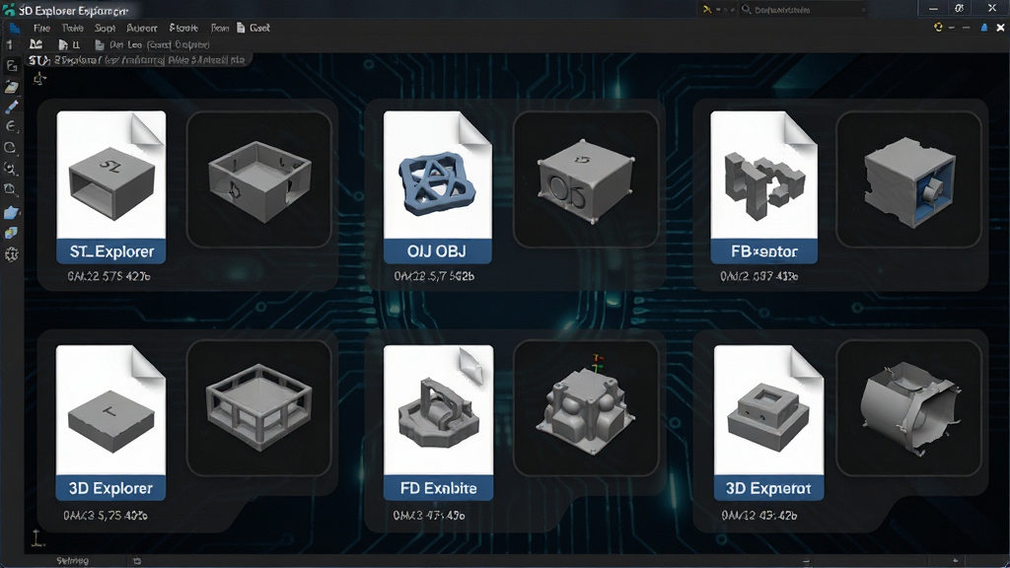Open the frame cage 3D preview tile
This screenshot has height=568, width=1010.
pos(259,408)
